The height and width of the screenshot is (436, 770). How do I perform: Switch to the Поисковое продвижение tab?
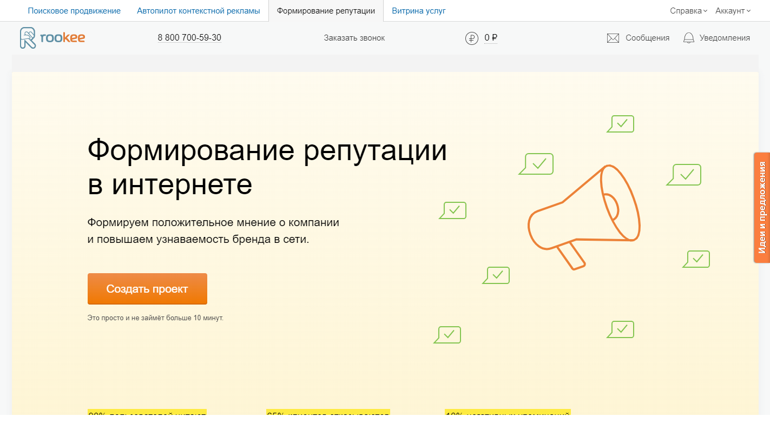point(74,10)
